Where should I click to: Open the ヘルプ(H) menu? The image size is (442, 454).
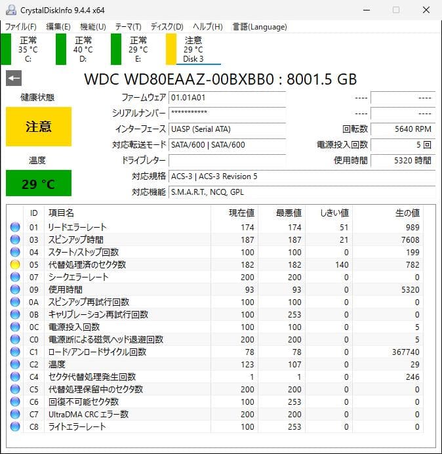click(x=208, y=27)
